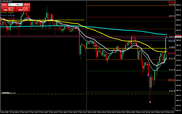The height and width of the screenshot is (114, 182).
Task: Click the 17 Nov 08:15 time axis label
Action: pyautogui.click(x=14, y=112)
